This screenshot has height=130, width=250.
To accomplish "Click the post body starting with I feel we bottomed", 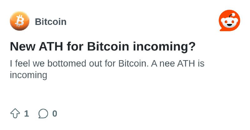I will click(x=107, y=69).
